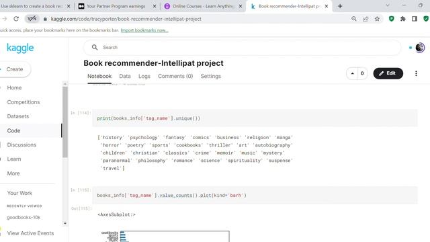Open the user profile avatar
This screenshot has height=242, width=430.
[420, 48]
